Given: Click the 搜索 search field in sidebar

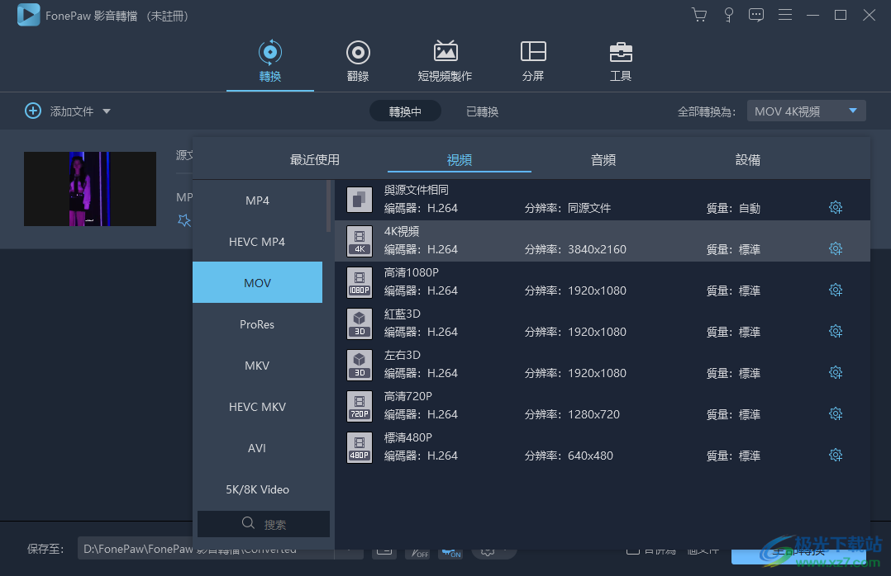Looking at the screenshot, I should point(262,524).
